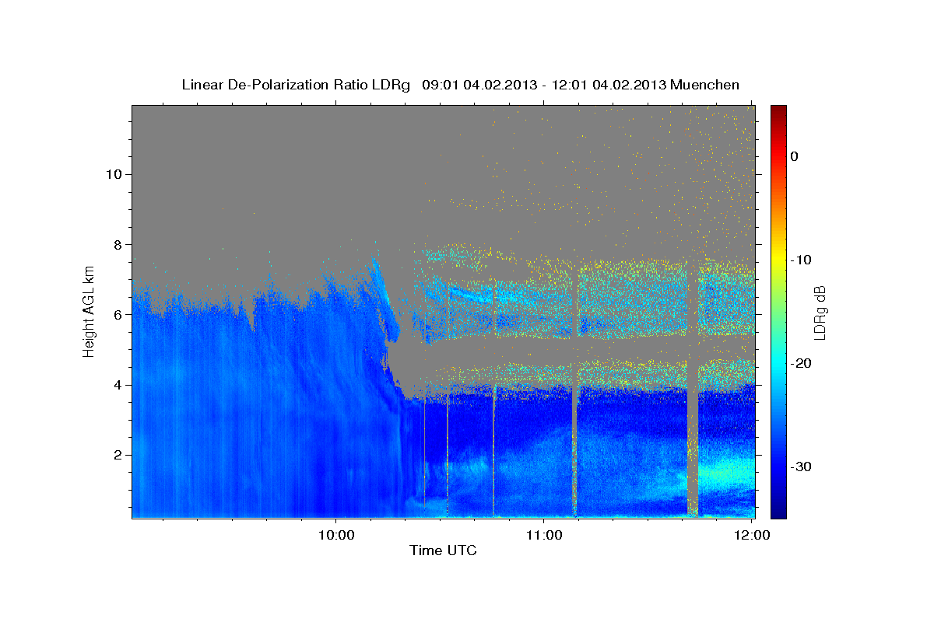This screenshot has height=622, width=934.
Task: Click the date range text '09:01 04.02.2013 - 12:01 04.02.2013'
Action: (544, 85)
